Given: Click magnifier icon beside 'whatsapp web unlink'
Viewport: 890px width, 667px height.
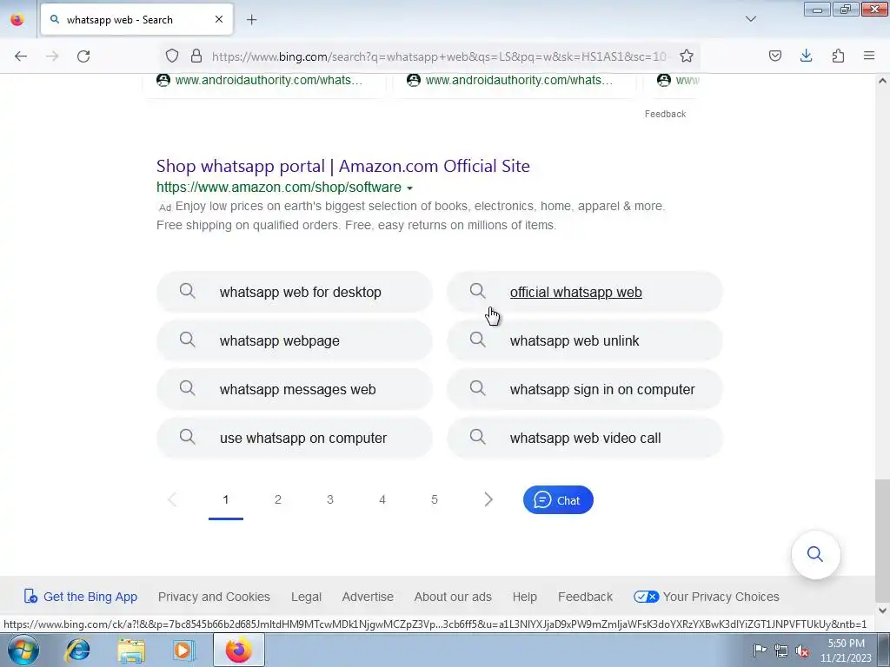Looking at the screenshot, I should point(478,340).
